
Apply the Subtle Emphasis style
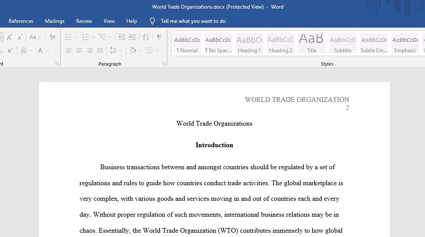click(x=374, y=43)
